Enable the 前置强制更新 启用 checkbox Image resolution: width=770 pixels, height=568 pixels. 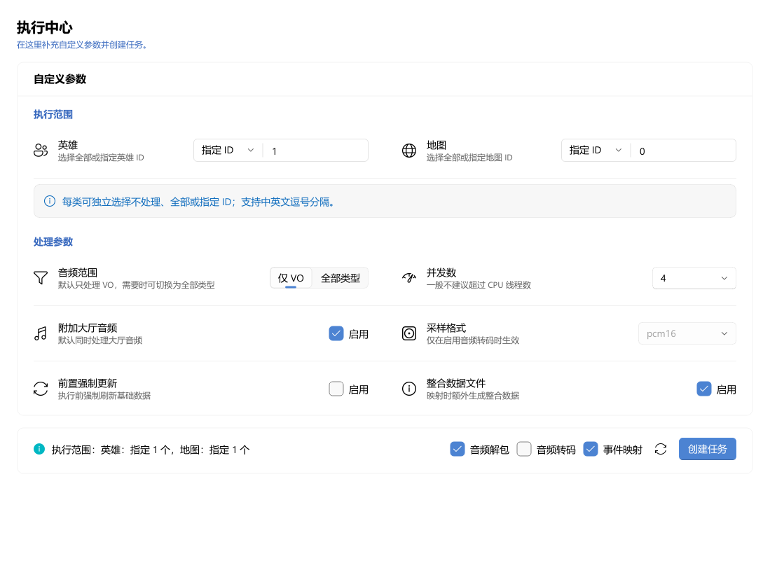pos(336,389)
